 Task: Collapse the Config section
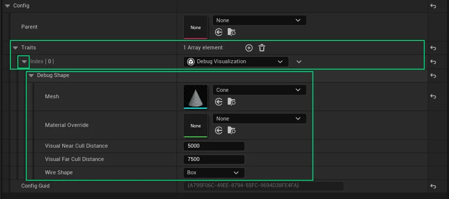tap(7, 6)
